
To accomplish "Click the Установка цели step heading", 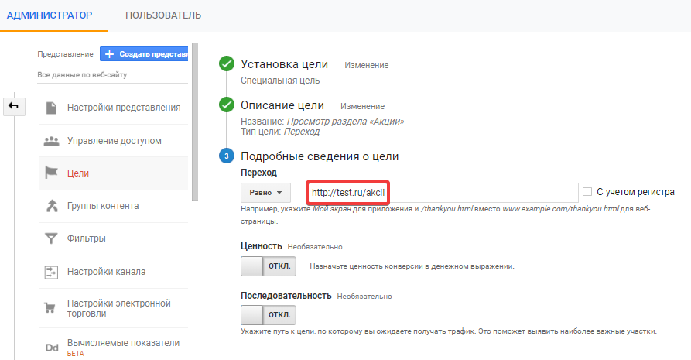I will 284,64.
